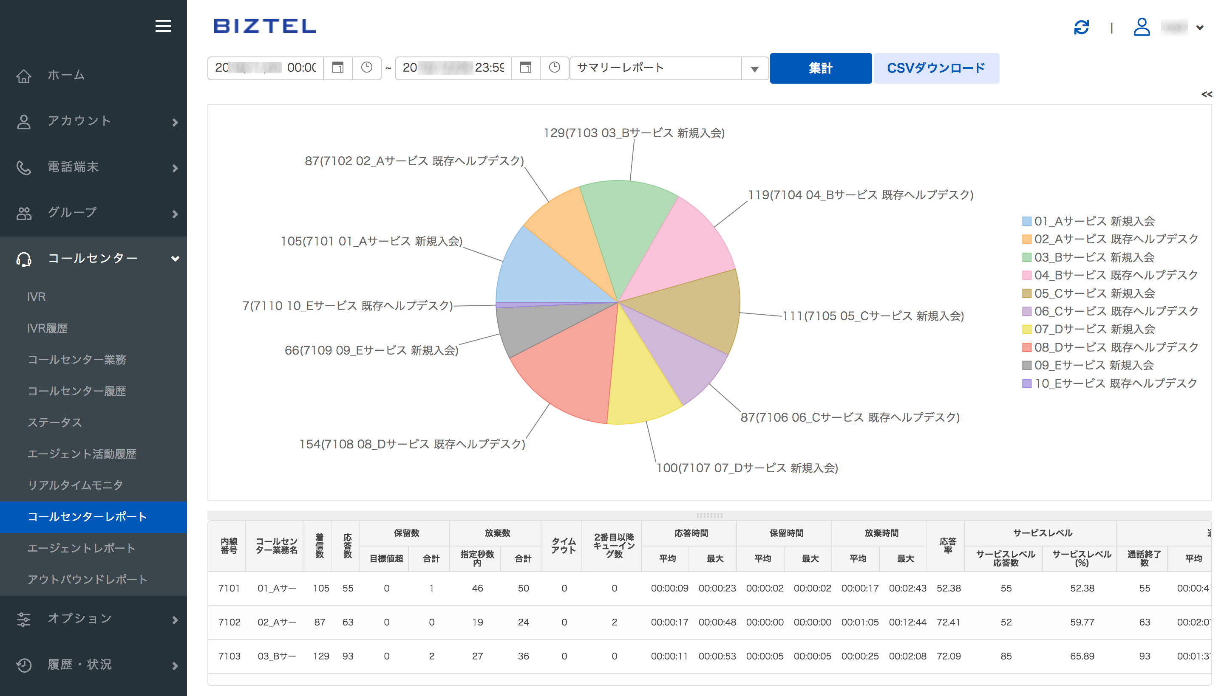Open start date calendar picker icon
1224x696 pixels.
338,68
